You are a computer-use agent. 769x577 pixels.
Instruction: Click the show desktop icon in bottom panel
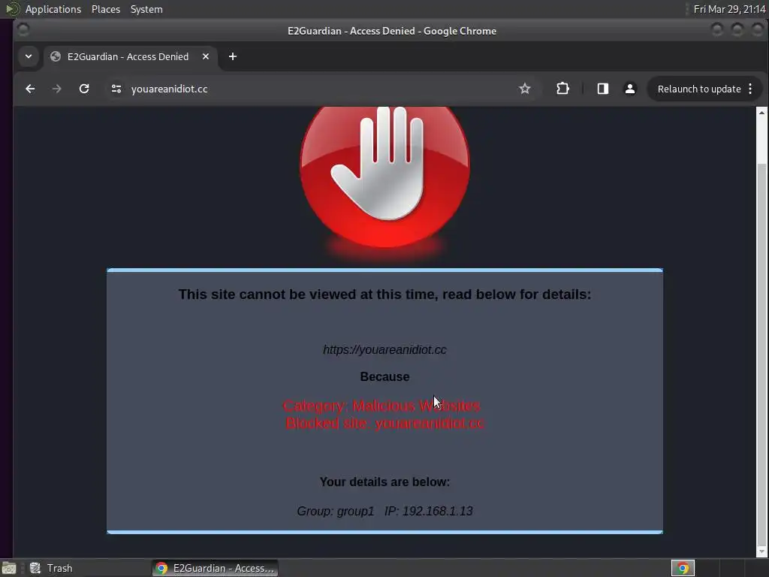(9, 568)
